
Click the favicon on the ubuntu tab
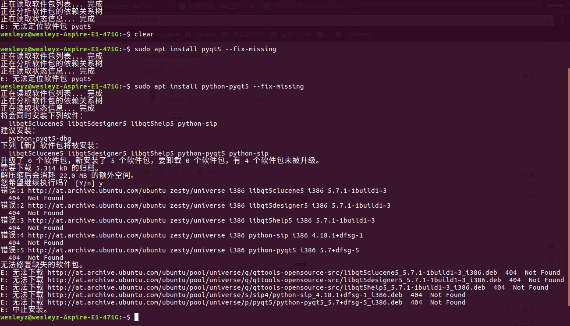pyautogui.click(x=266, y=6)
